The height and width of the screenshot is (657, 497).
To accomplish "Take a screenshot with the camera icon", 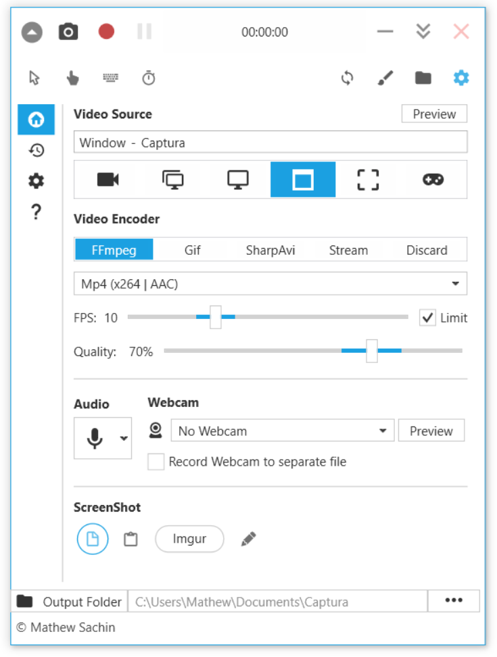I will coord(68,32).
